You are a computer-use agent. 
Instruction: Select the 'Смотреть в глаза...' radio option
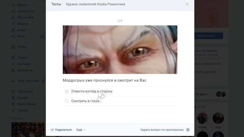pyautogui.click(x=67, y=101)
